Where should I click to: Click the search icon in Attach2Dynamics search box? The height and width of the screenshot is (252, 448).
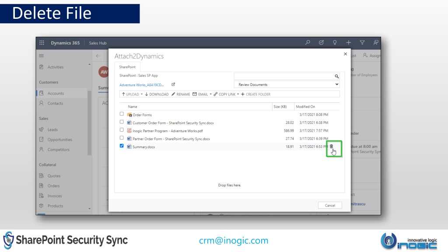click(336, 76)
